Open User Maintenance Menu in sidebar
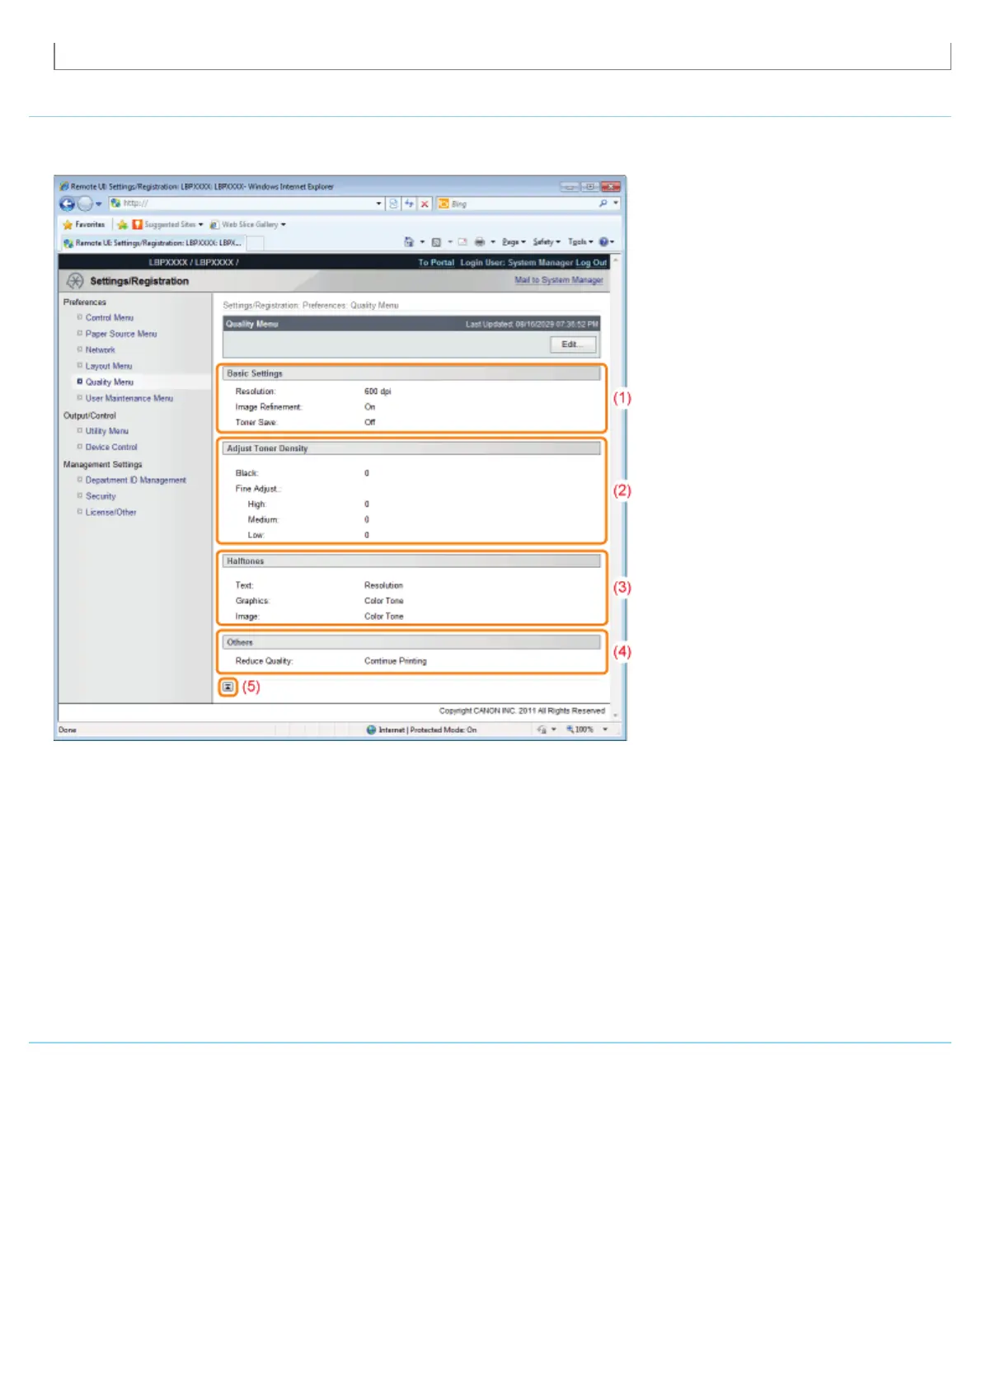 [129, 398]
